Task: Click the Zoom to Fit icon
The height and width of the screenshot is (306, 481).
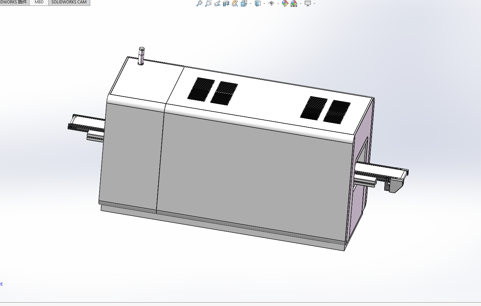Action: click(x=199, y=3)
